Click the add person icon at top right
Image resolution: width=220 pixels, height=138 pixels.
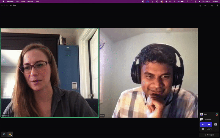[212, 5]
